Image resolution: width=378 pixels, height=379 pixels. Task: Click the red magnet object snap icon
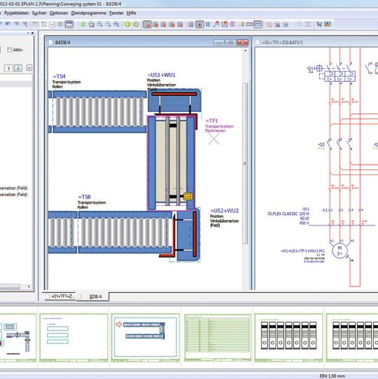217,25
